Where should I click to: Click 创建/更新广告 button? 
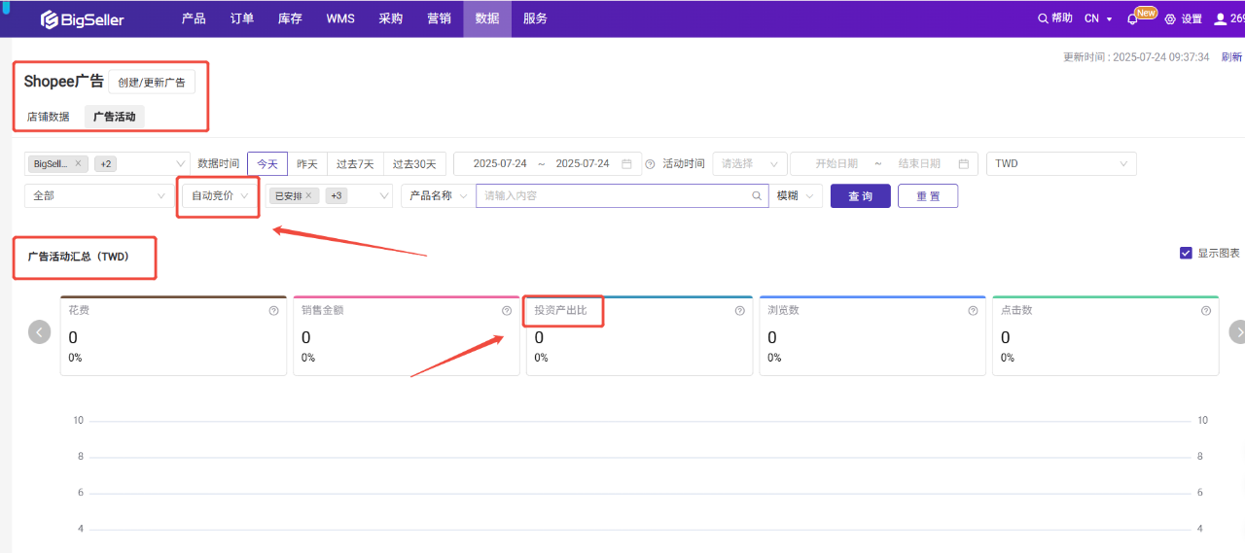click(152, 83)
